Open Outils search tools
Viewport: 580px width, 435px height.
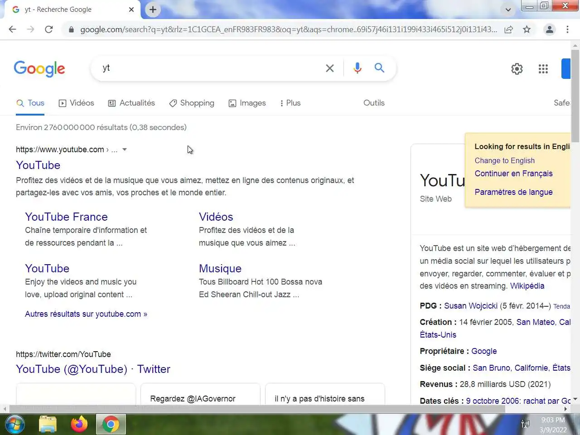(374, 103)
